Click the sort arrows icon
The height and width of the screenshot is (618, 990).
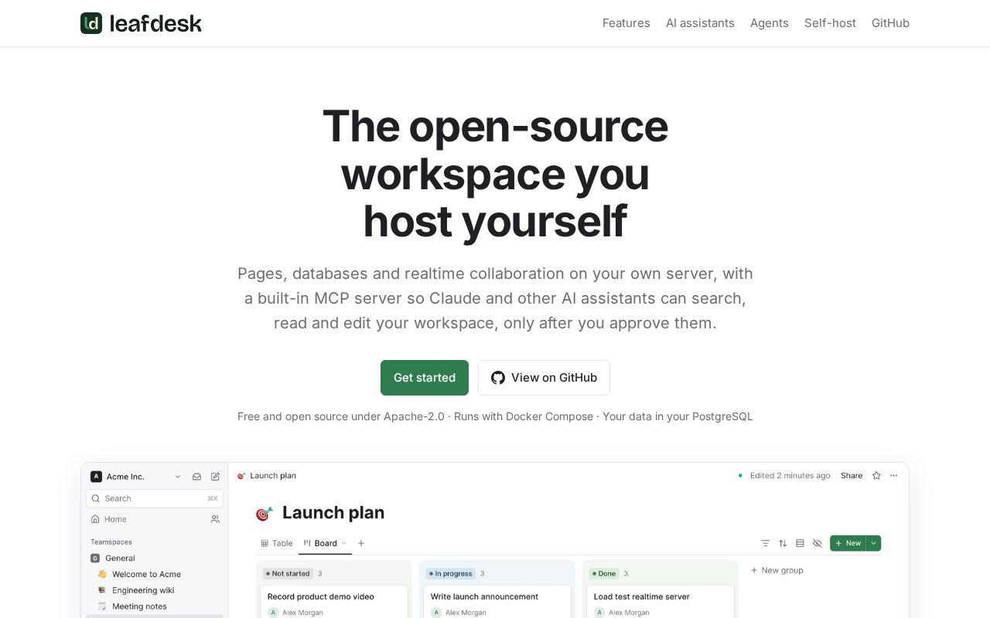coord(783,543)
